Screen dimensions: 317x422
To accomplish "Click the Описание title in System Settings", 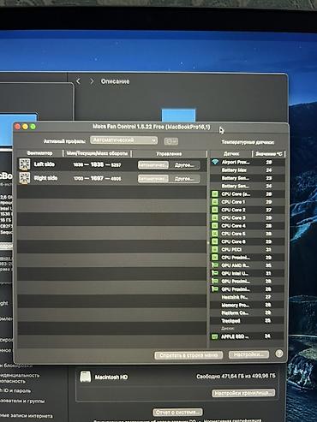I will coord(115,81).
